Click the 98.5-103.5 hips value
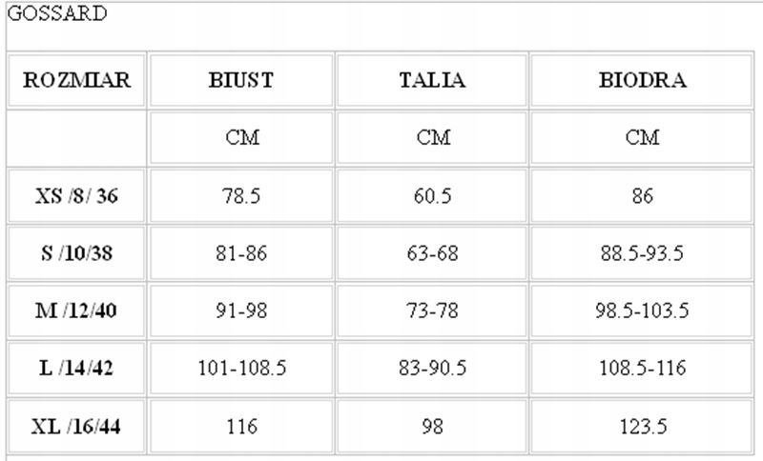The height and width of the screenshot is (461, 763). [x=642, y=311]
